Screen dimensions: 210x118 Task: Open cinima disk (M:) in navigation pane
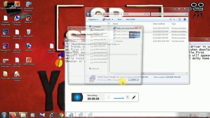98,62
